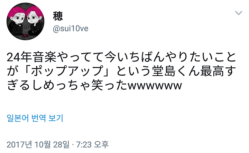This screenshot has height=153, width=249.
Task: Click the word 번역 in translation link
Action: 39,118
